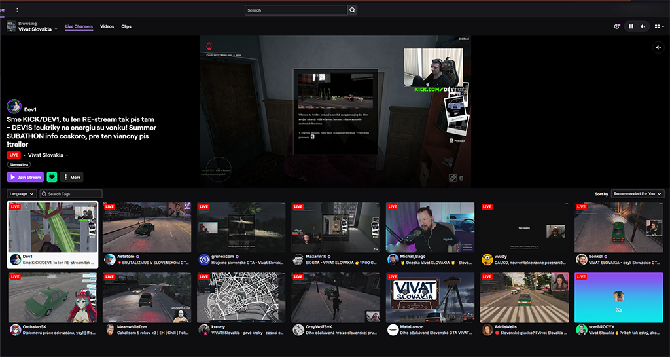Open the featured stream video preview
This screenshot has height=357, width=670.
click(x=336, y=111)
